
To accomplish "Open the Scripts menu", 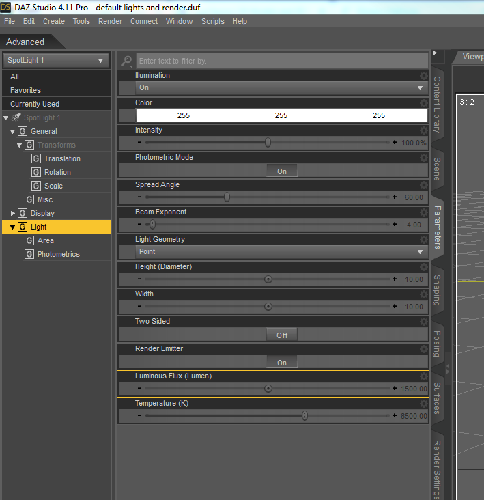I will pos(213,21).
